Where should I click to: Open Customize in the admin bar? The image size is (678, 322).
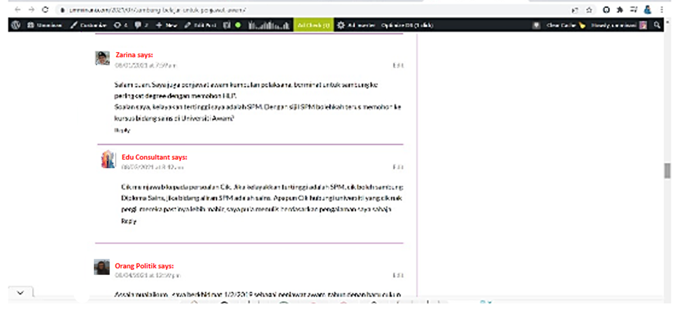(x=89, y=25)
